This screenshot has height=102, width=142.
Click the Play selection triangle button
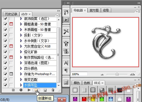[29, 90]
